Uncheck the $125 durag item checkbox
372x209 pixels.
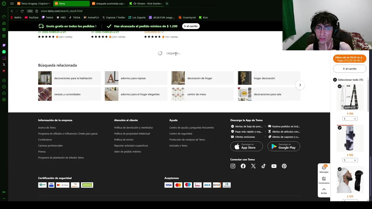(339, 169)
